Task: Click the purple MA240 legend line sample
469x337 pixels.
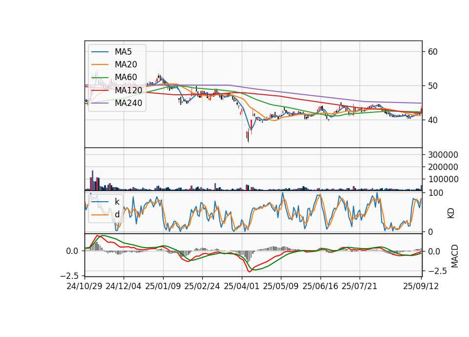Action: pyautogui.click(x=100, y=103)
